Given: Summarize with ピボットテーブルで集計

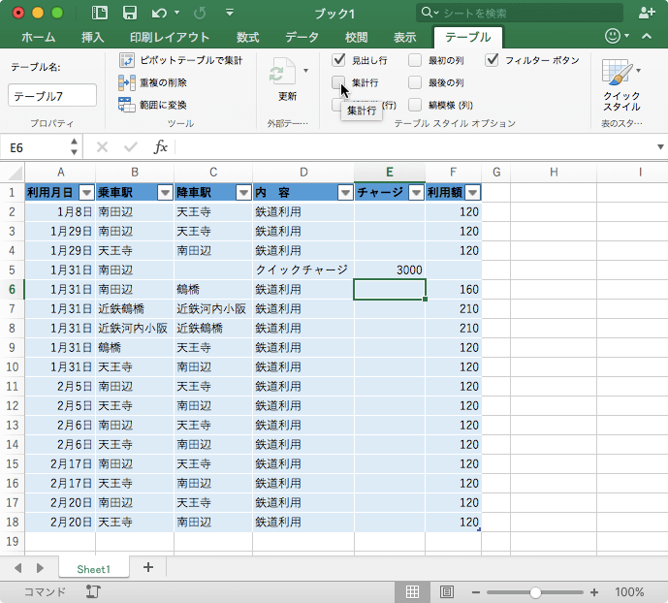Looking at the screenshot, I should (x=181, y=60).
